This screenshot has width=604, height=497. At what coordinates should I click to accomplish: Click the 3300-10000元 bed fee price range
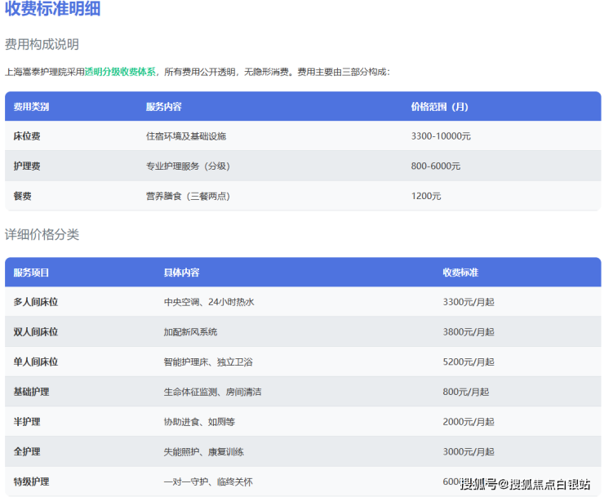point(441,136)
